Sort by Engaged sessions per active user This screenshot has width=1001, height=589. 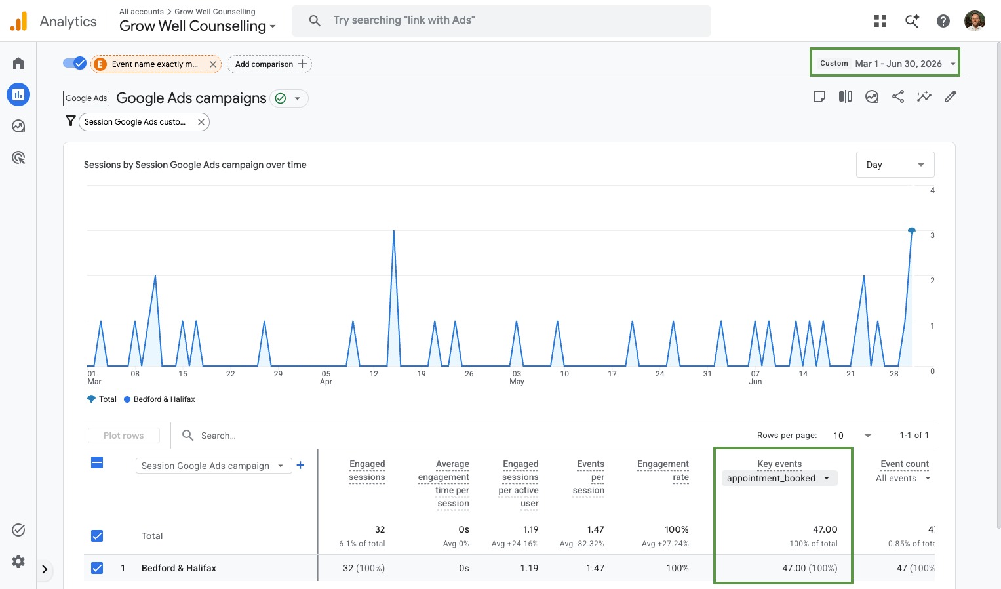click(519, 483)
